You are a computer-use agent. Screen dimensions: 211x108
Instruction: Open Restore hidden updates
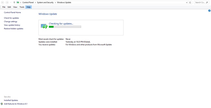14,29
